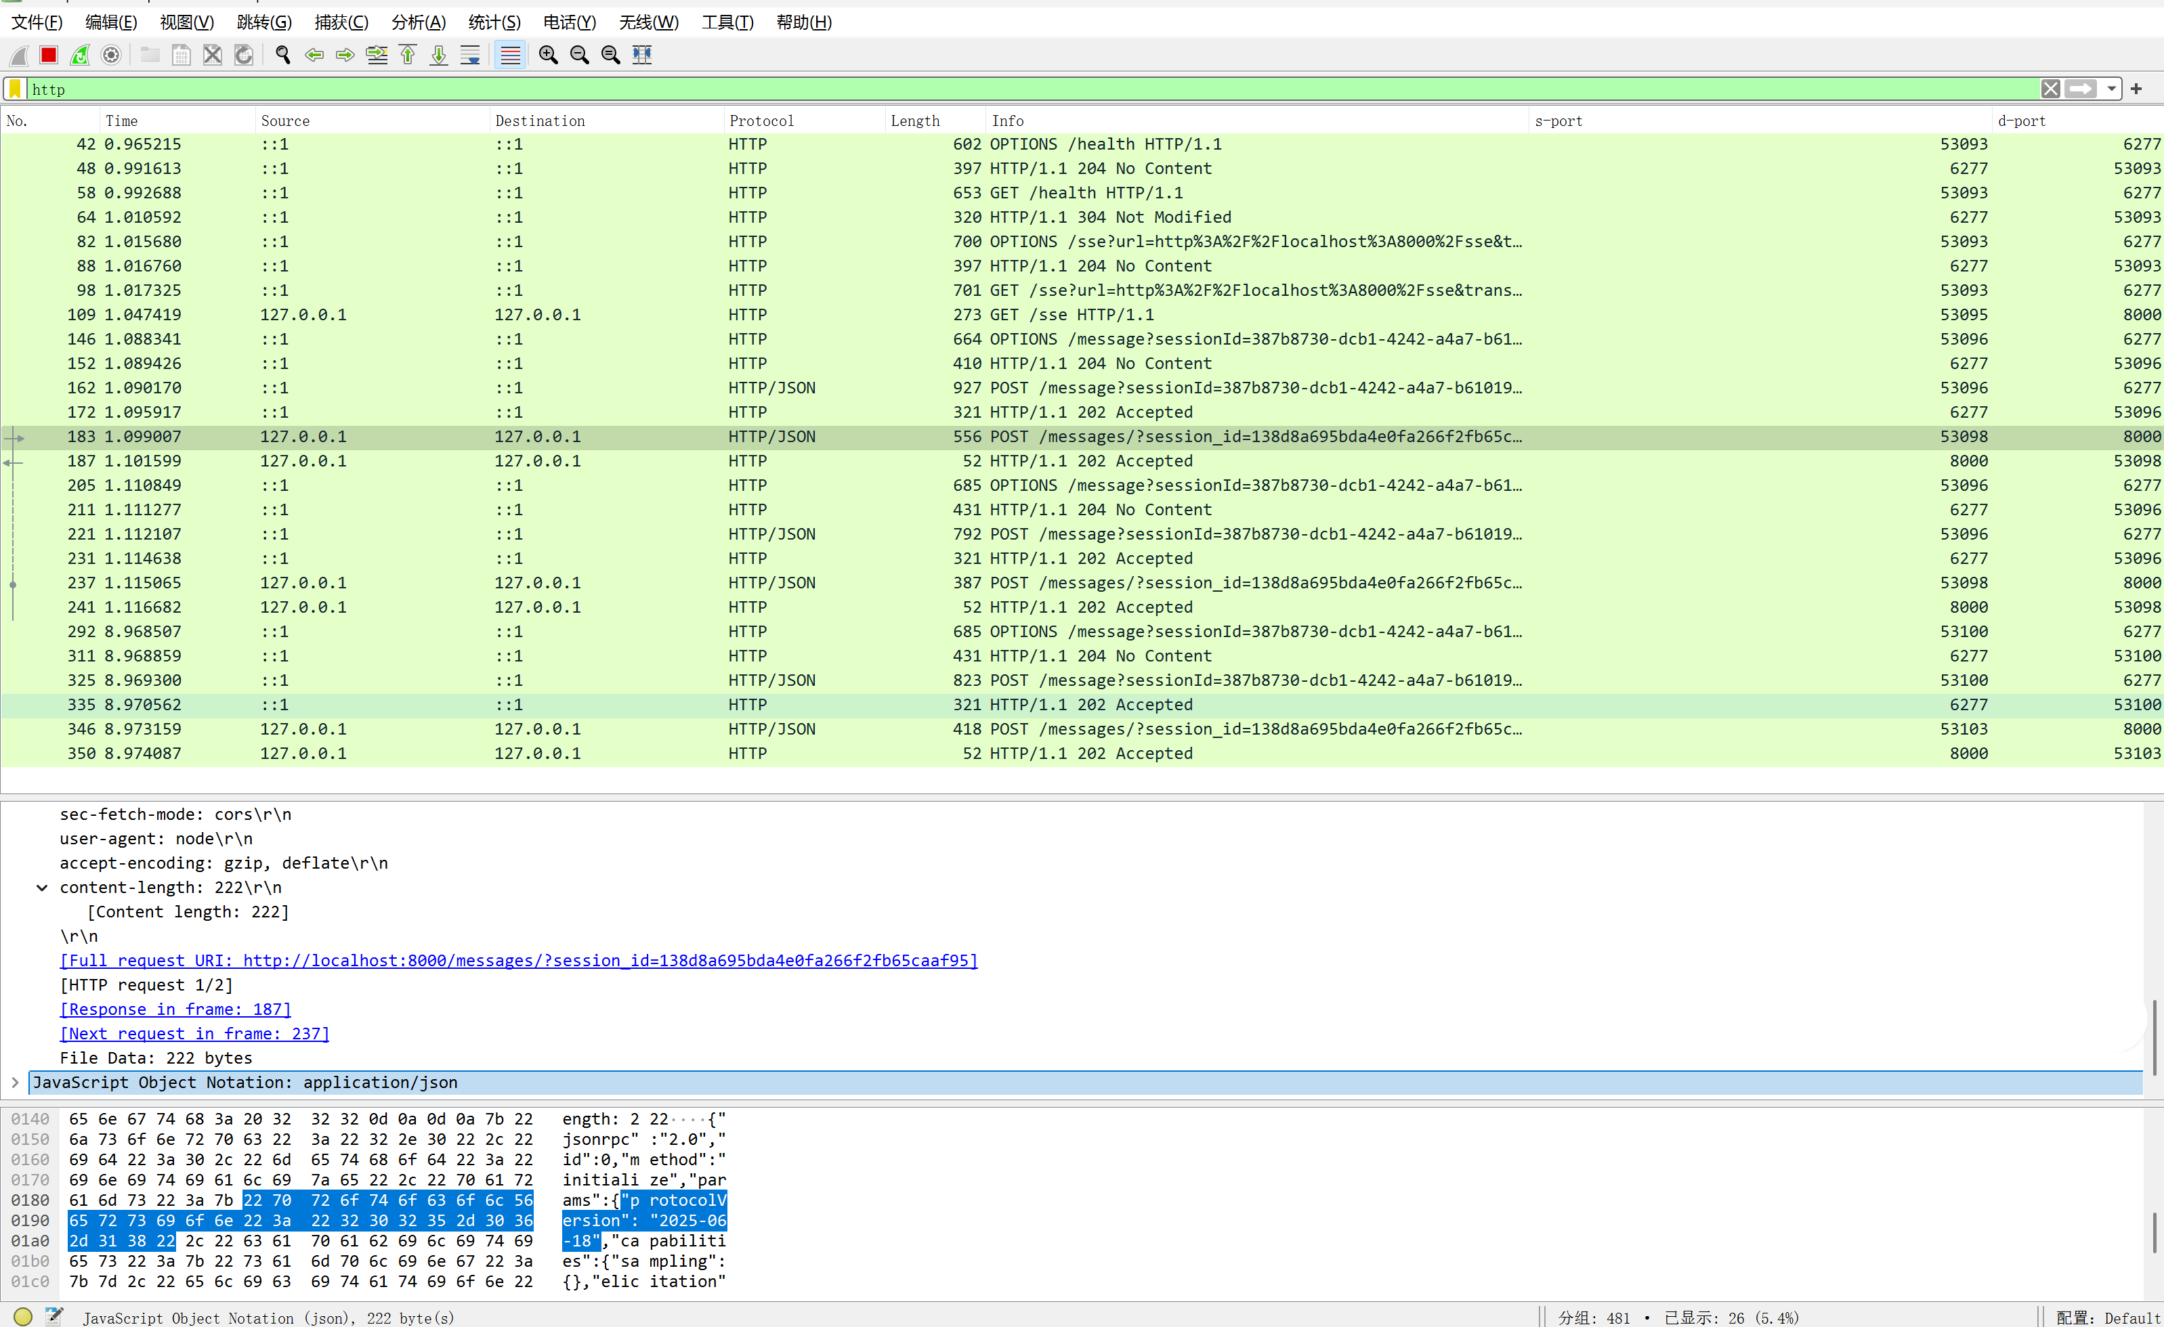Open capture file properties from status bar

tap(54, 1316)
